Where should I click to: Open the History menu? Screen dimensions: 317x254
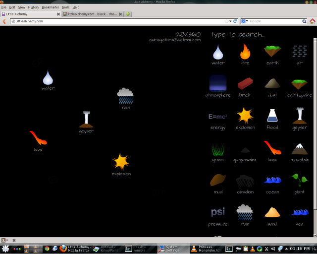point(34,7)
